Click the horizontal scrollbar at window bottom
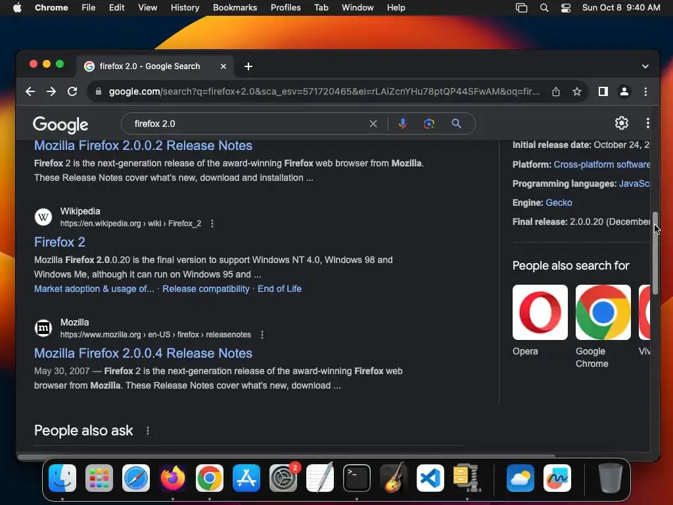The image size is (673, 505). point(287,456)
